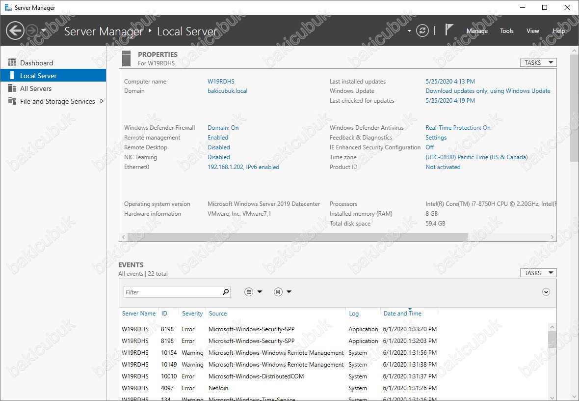Click File and Storage Services icon
Screen dimensions: 579x401
coord(12,101)
